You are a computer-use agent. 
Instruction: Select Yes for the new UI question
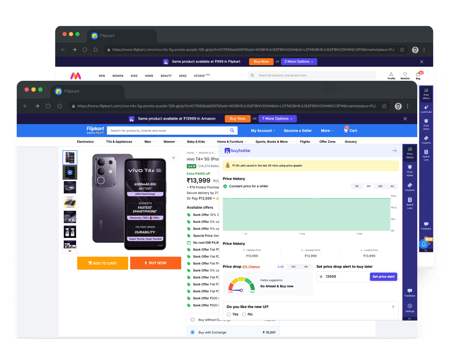(x=229, y=314)
